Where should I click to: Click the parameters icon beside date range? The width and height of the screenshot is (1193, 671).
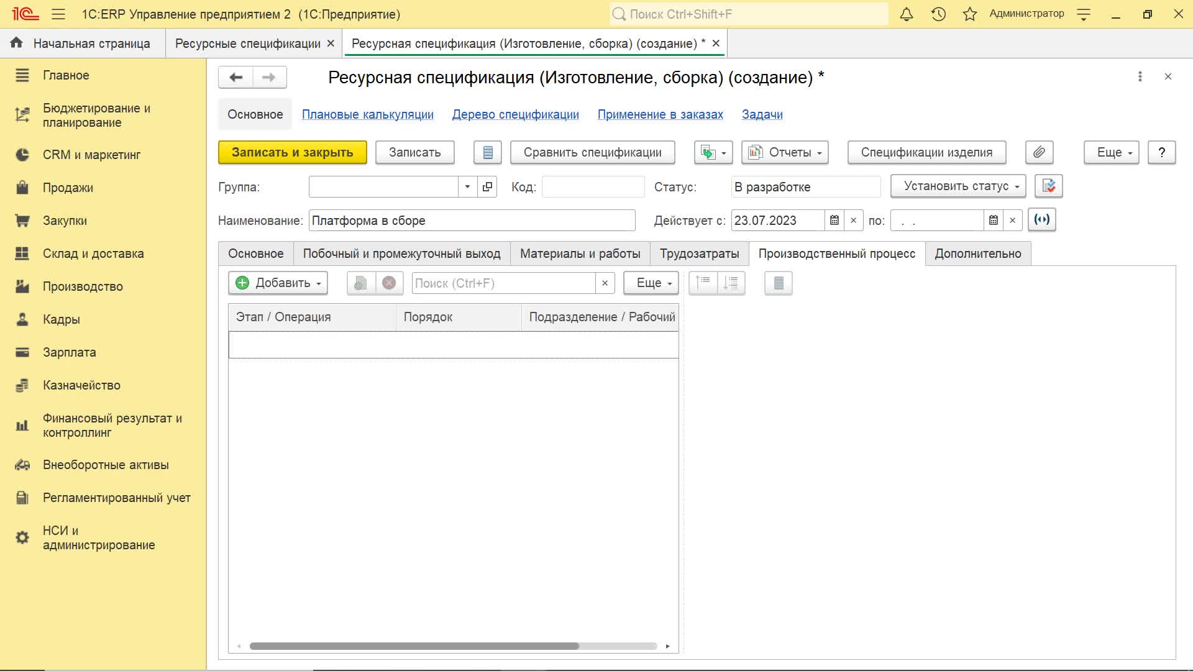tap(1042, 219)
